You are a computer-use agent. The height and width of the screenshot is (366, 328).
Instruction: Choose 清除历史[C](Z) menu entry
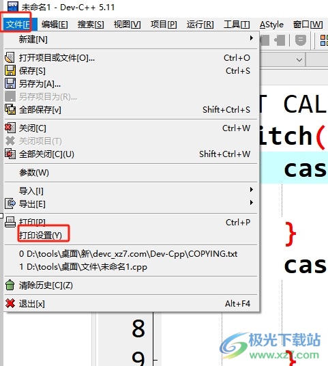(131, 285)
